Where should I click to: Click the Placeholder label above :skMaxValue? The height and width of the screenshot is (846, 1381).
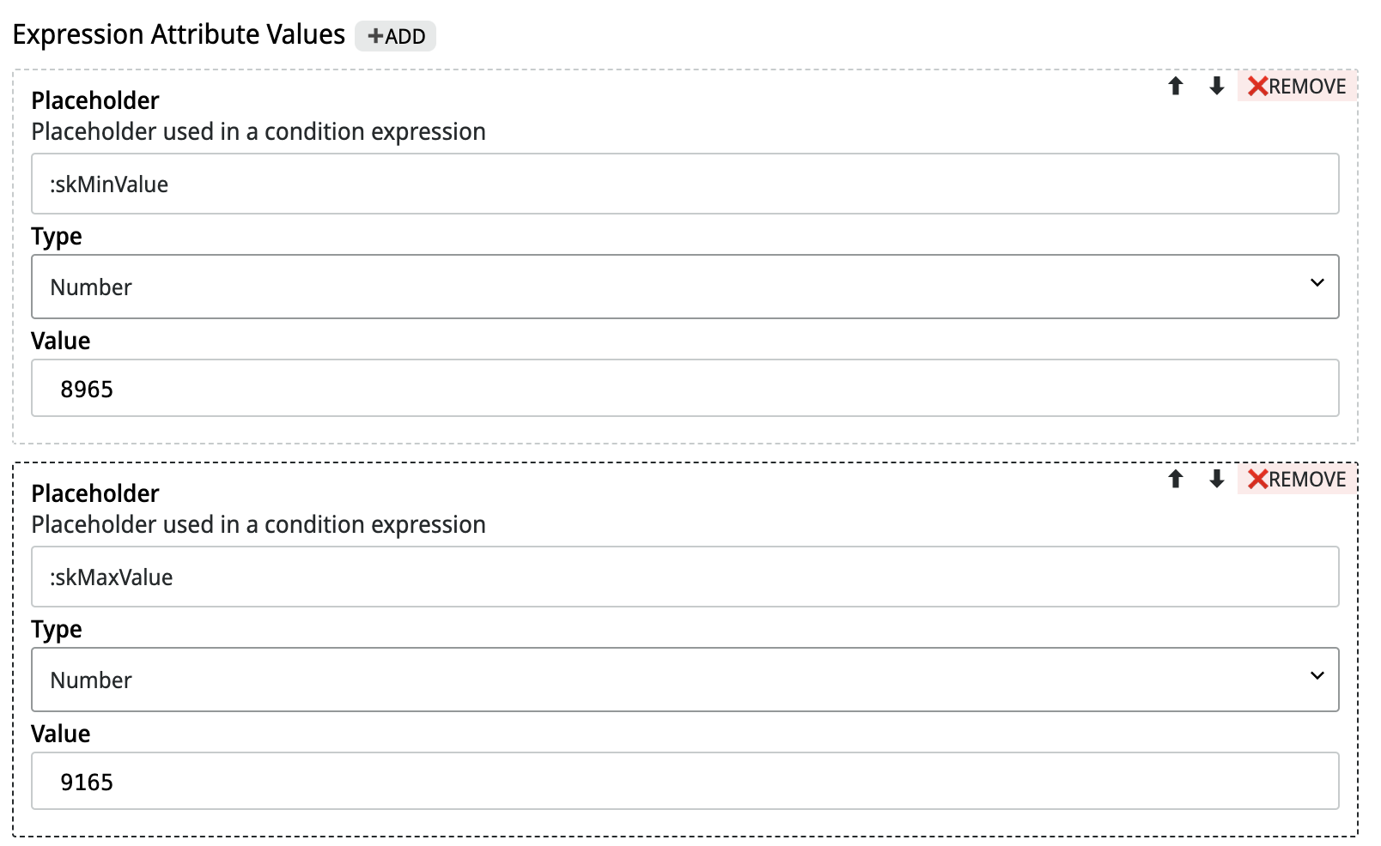95,493
